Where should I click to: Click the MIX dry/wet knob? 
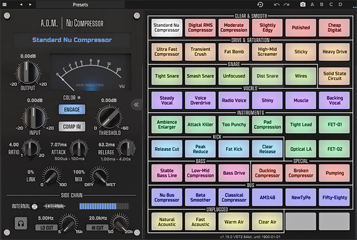pyautogui.click(x=99, y=176)
